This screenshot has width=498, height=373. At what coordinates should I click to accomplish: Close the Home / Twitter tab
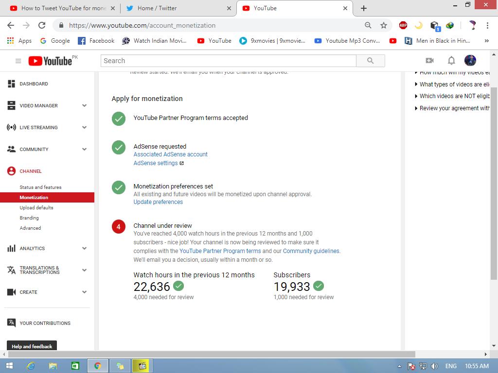tap(229, 8)
